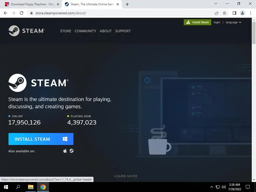Viewport: 256px width, 192px height.
Task: Click the 'Also available on:' text
Action: pyautogui.click(x=21, y=151)
